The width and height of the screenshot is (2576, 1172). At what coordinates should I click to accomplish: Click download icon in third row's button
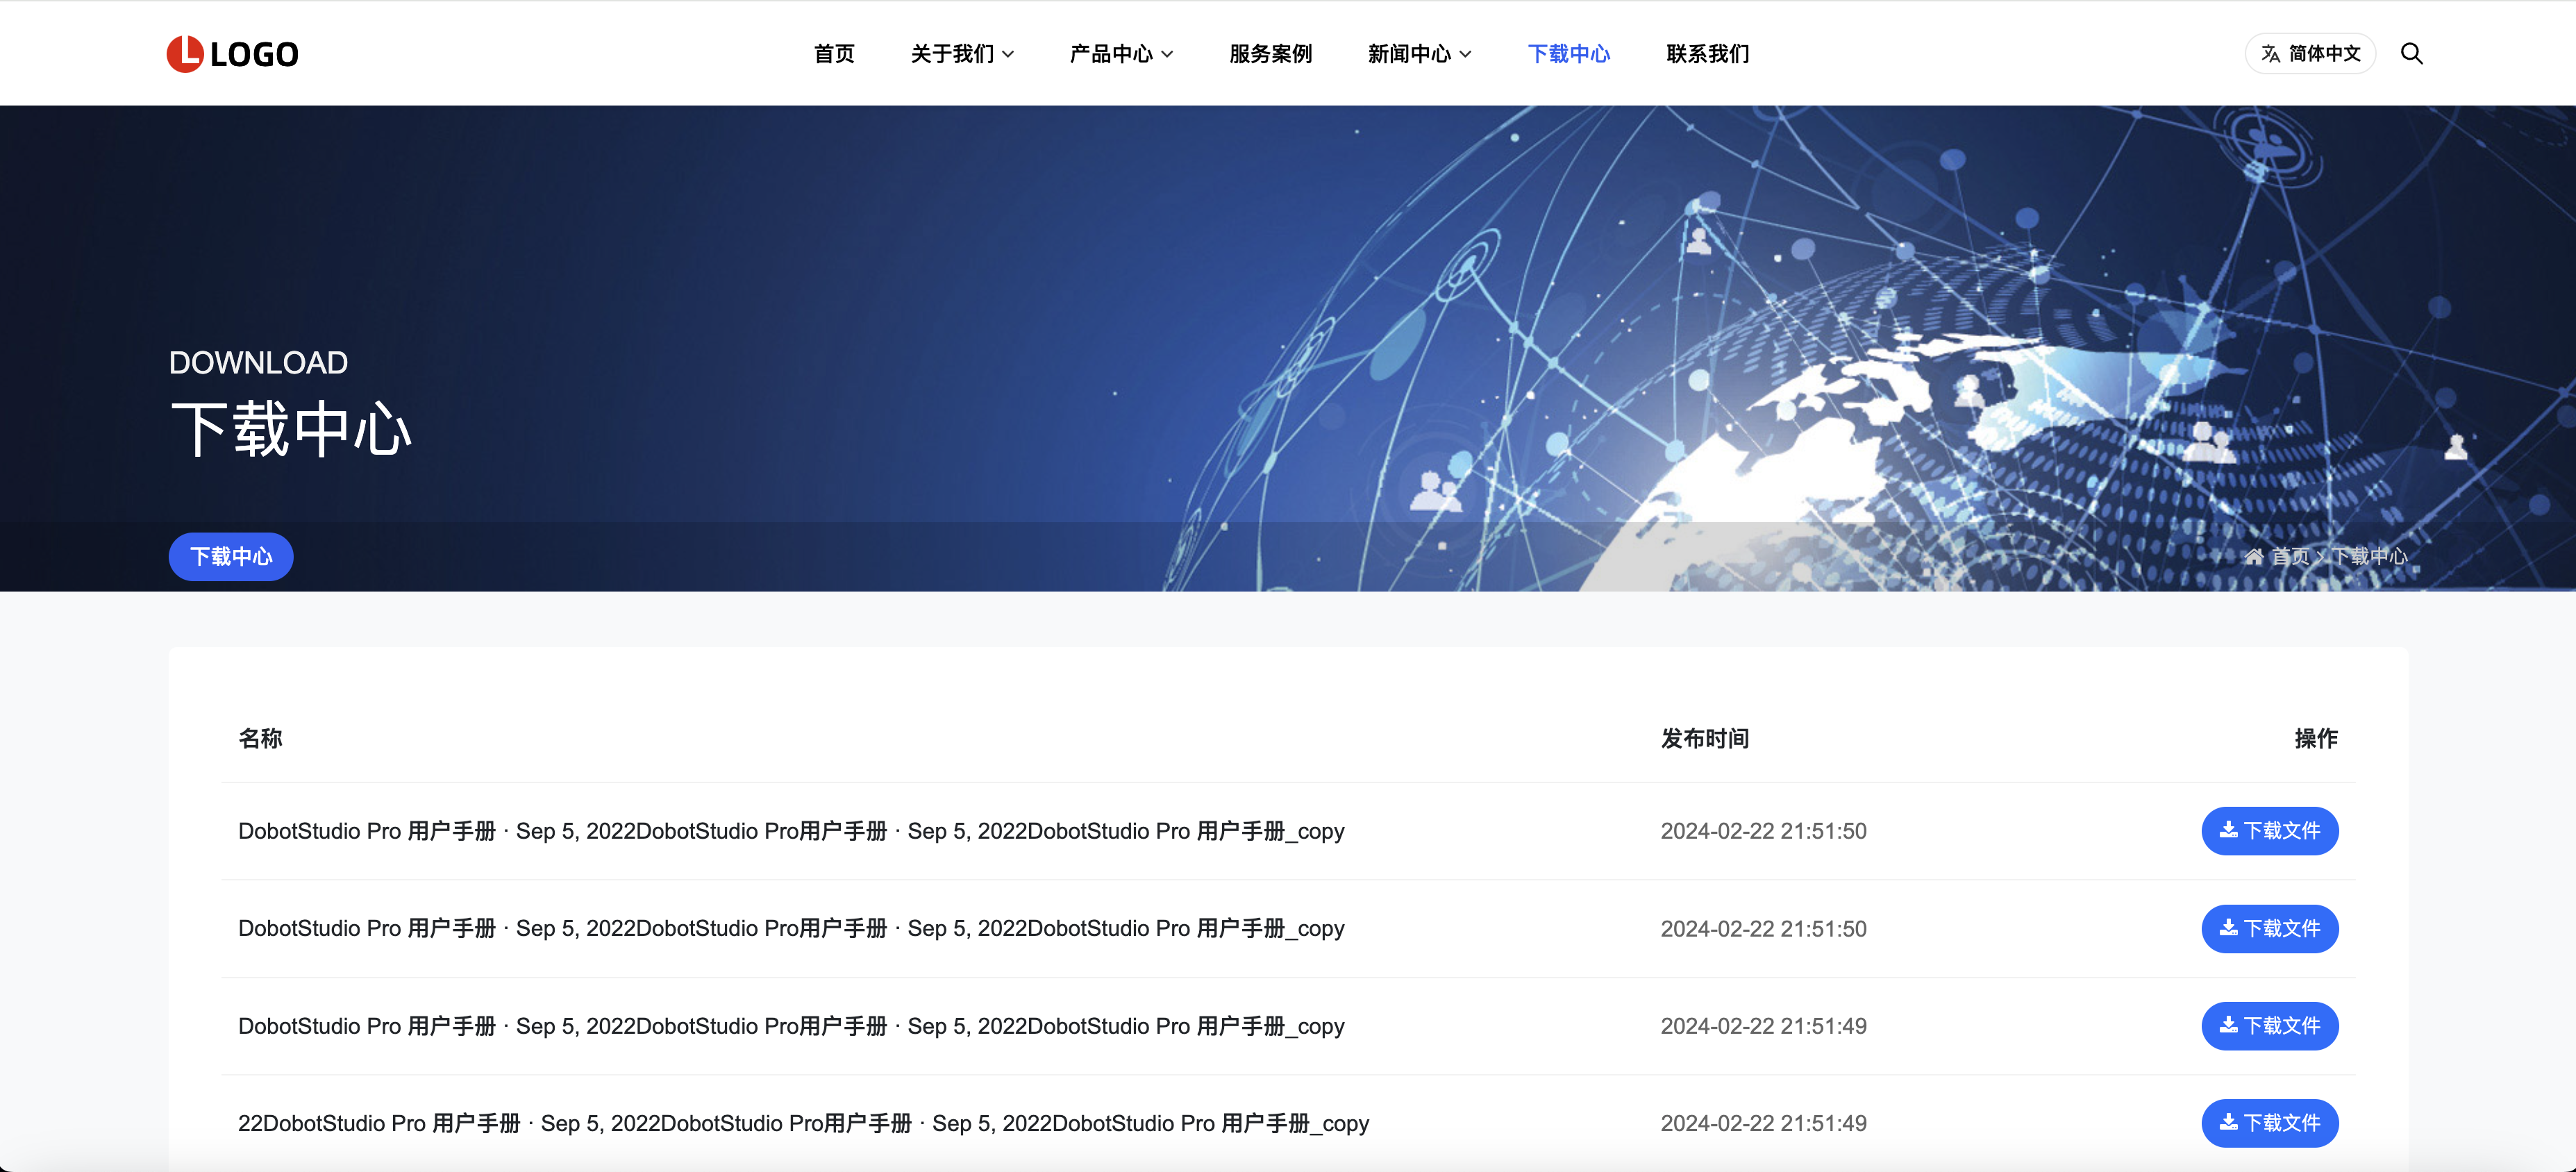tap(2228, 1025)
